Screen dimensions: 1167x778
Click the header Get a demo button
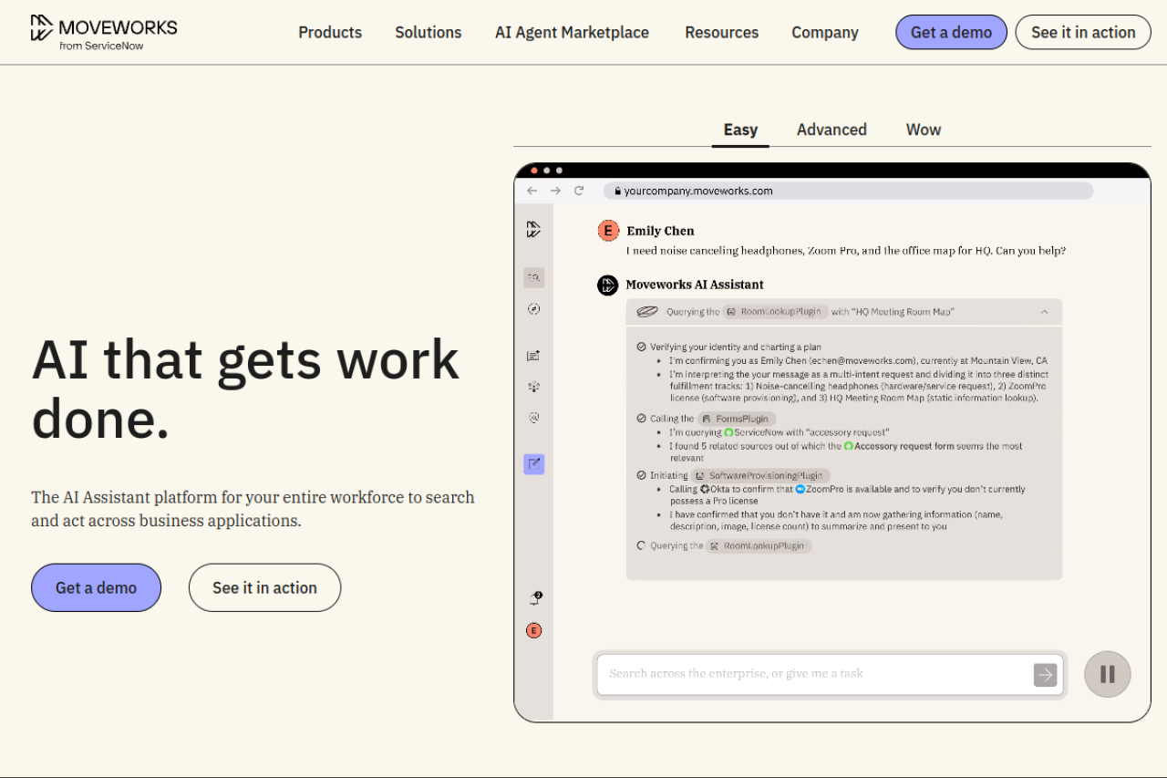951,32
